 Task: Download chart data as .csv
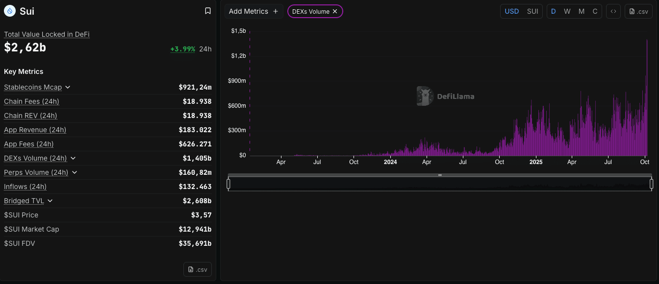638,11
